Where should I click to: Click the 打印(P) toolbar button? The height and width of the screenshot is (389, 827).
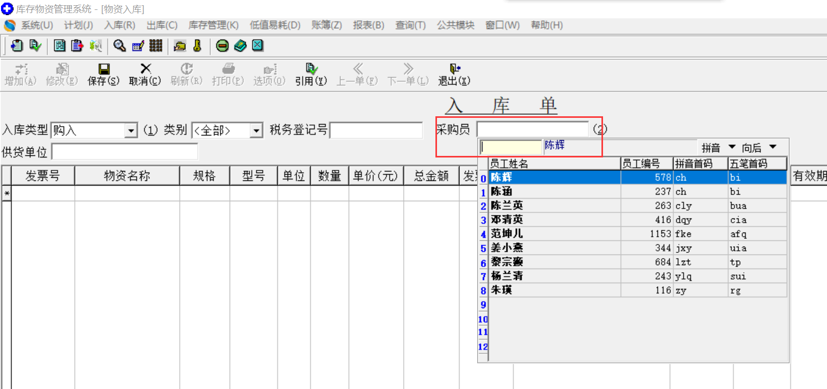click(x=228, y=75)
